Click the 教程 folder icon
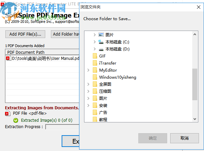Screen dimensions: 204x151 [x=95, y=119]
